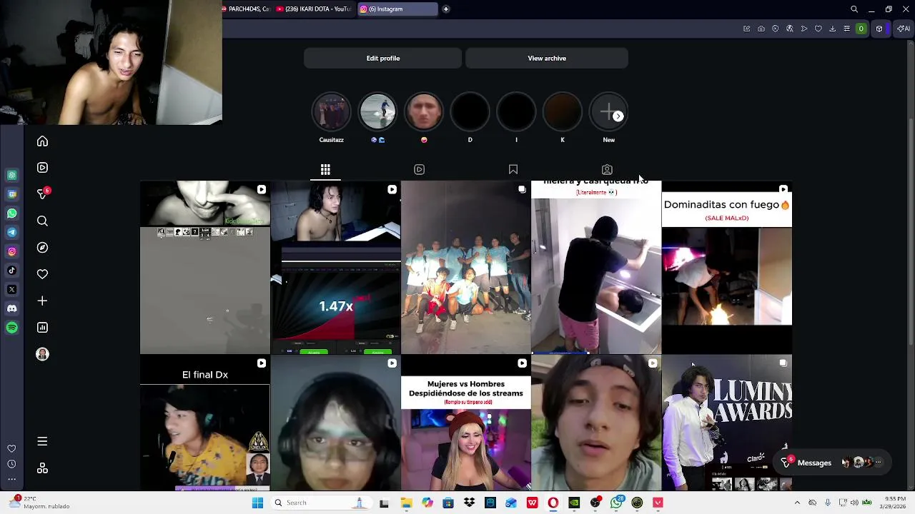Open TikTok in Opera sidebar

click(x=11, y=271)
